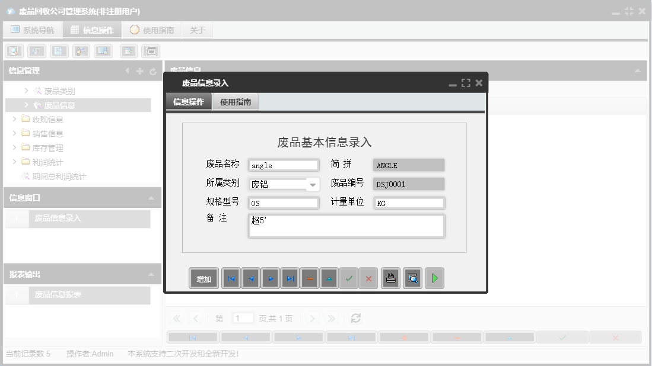The width and height of the screenshot is (652, 366).
Task: Click the previous record arrow icon
Action: click(250, 278)
